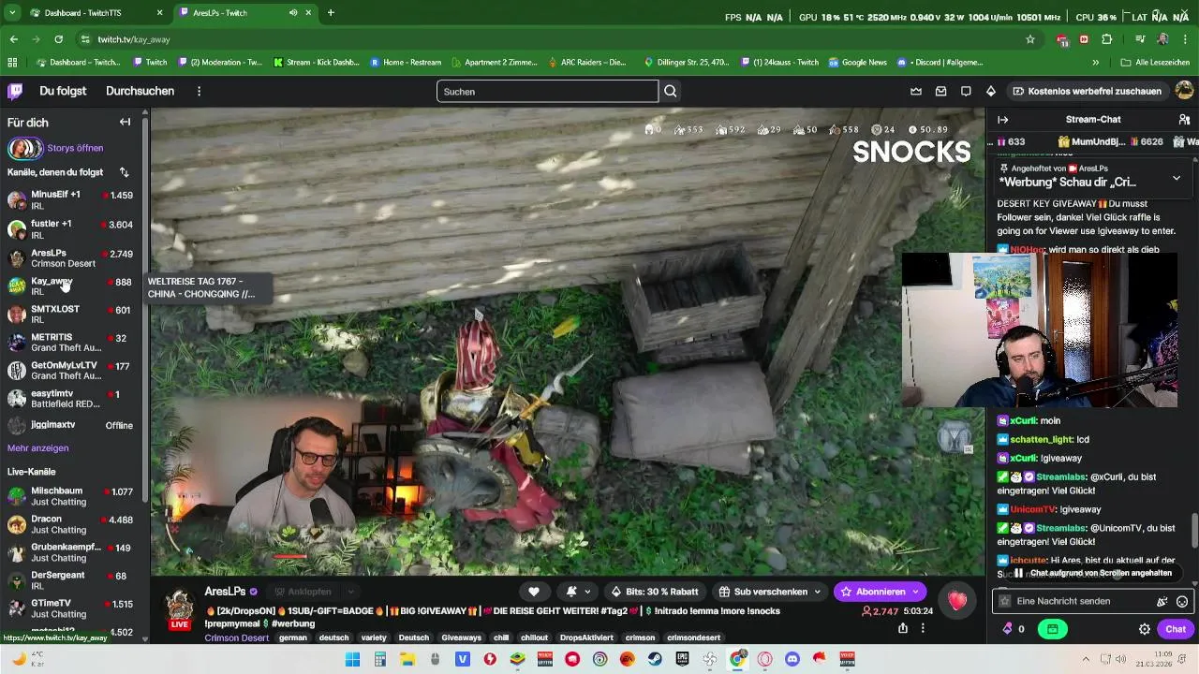The image size is (1199, 674).
Task: Open Chrome apps grid icon
Action: click(12, 63)
